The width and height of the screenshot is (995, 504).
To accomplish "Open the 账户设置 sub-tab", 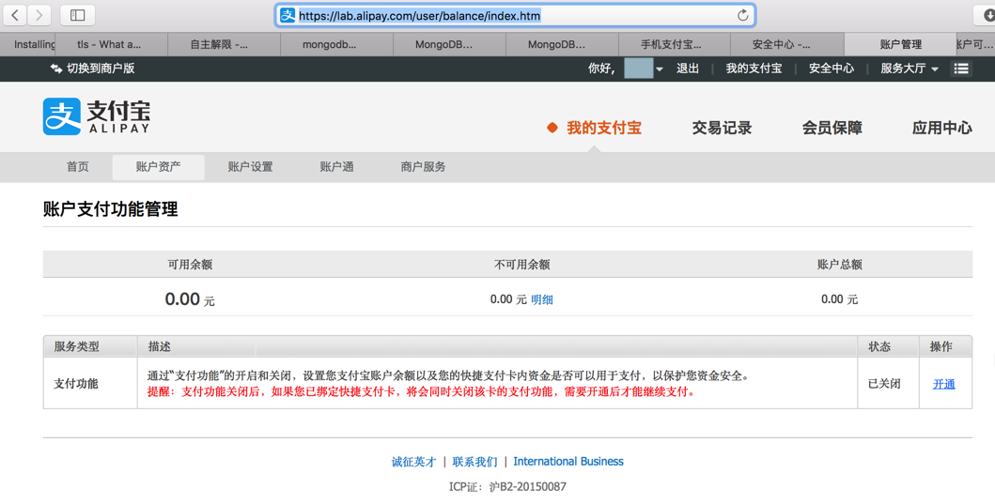I will coord(250,167).
